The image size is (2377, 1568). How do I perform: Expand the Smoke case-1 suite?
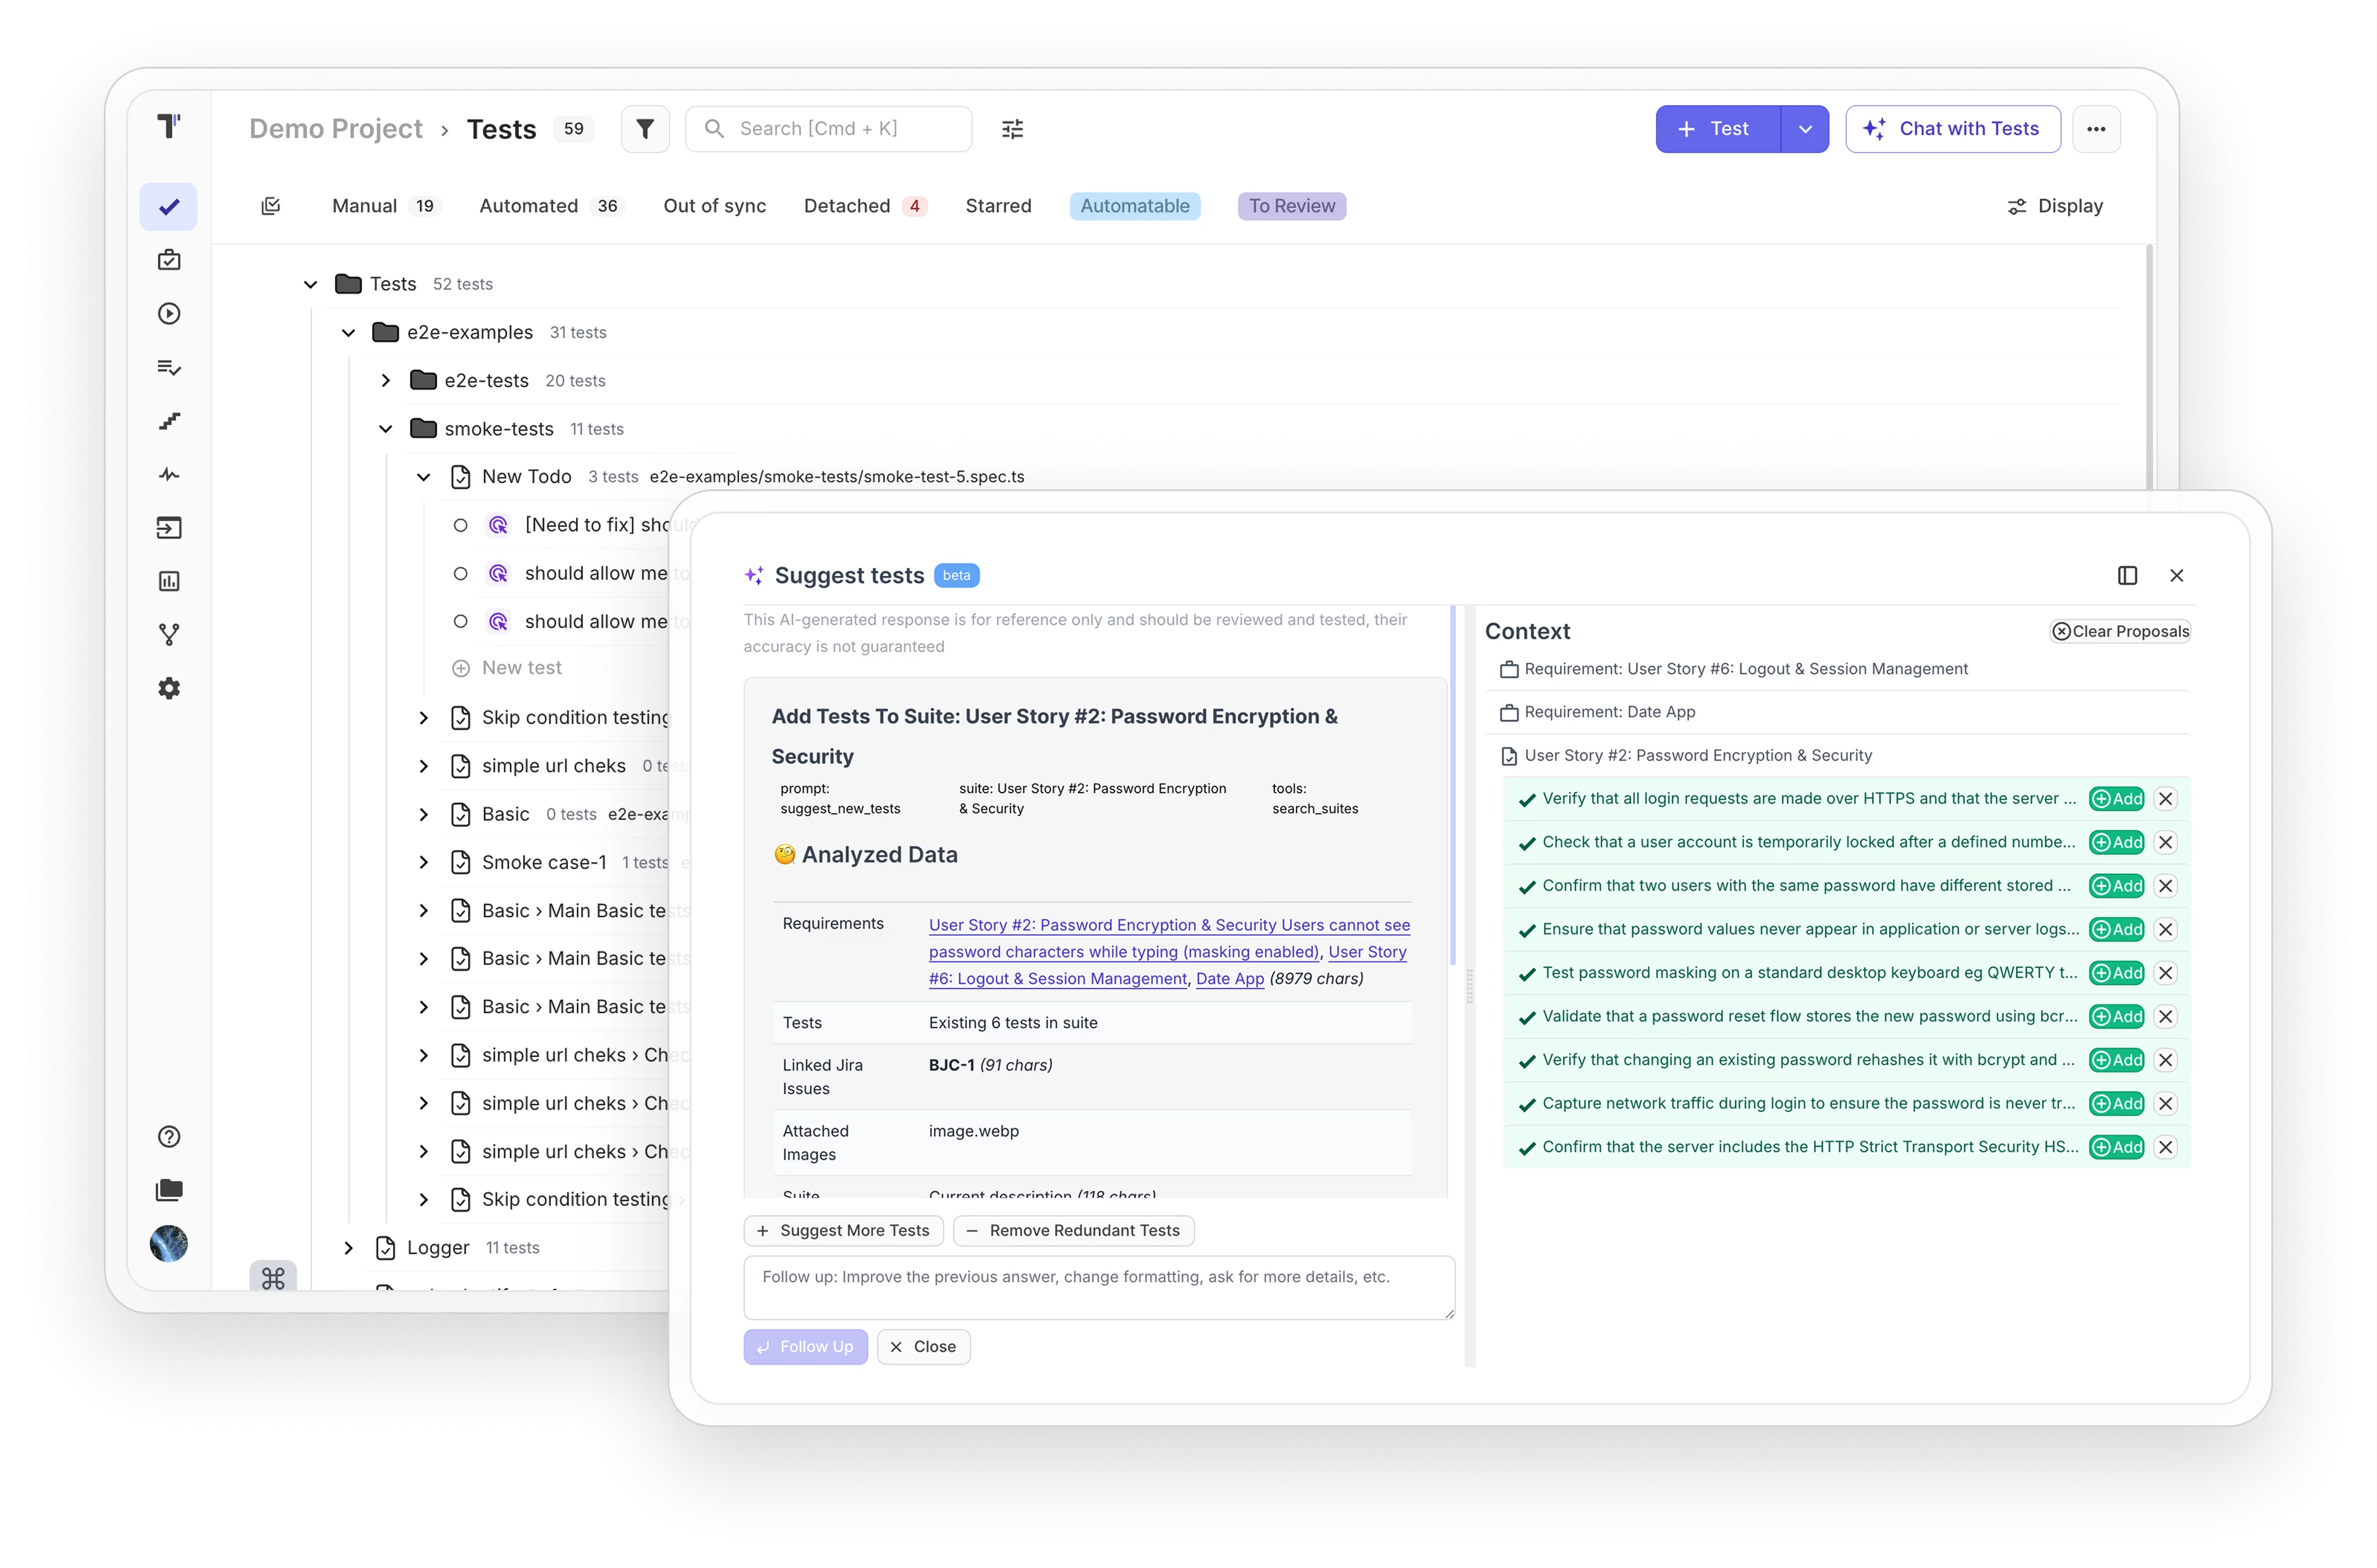click(x=423, y=862)
